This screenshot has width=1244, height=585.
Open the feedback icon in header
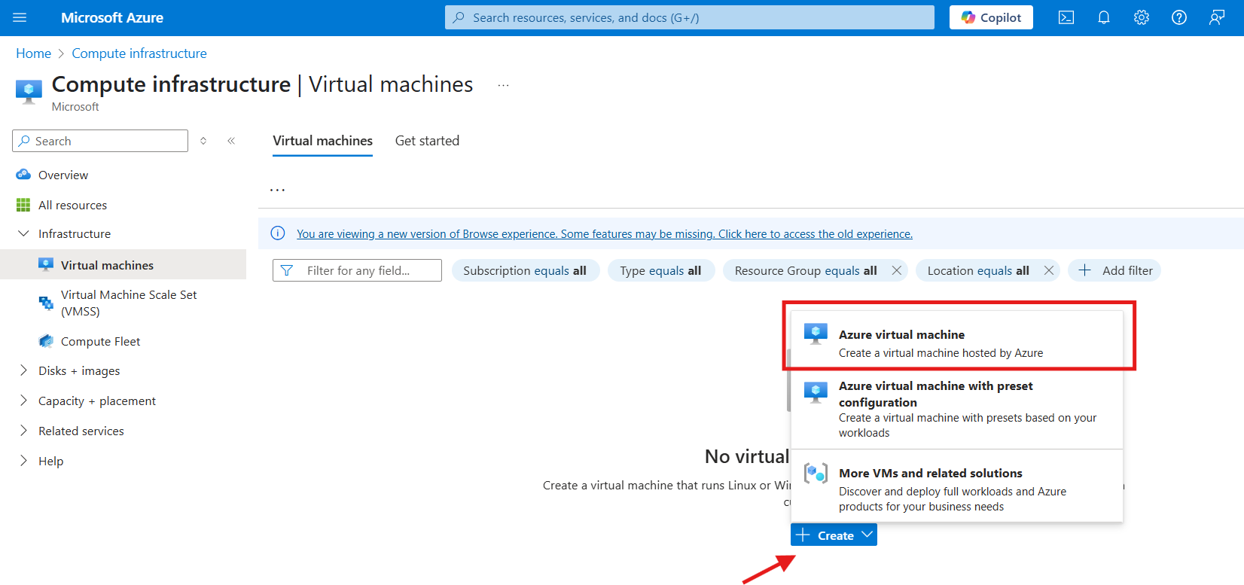(x=1217, y=17)
